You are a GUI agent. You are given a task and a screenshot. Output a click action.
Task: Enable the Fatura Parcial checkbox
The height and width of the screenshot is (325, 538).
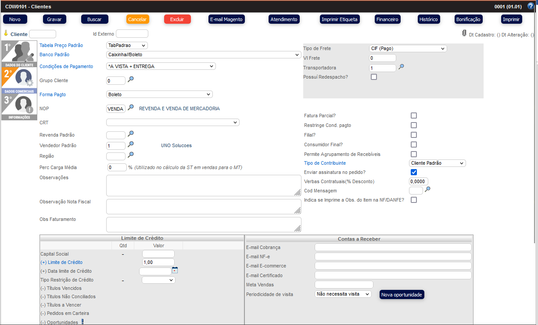click(x=413, y=116)
